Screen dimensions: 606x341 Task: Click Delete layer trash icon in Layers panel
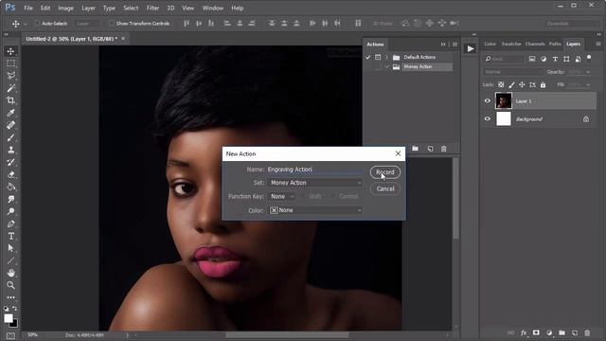(x=587, y=332)
